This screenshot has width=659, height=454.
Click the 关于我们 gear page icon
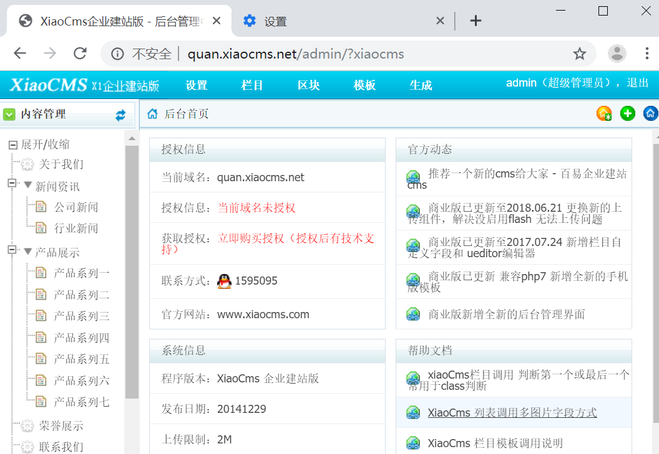(27, 164)
